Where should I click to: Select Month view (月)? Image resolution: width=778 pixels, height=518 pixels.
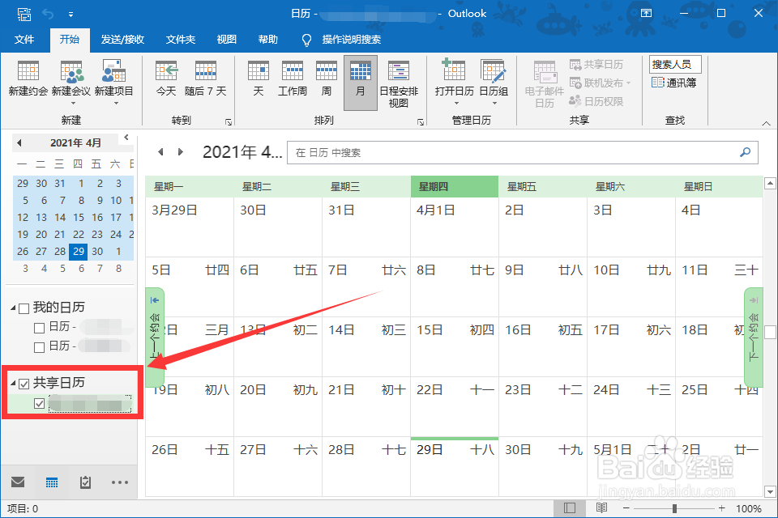coord(360,83)
